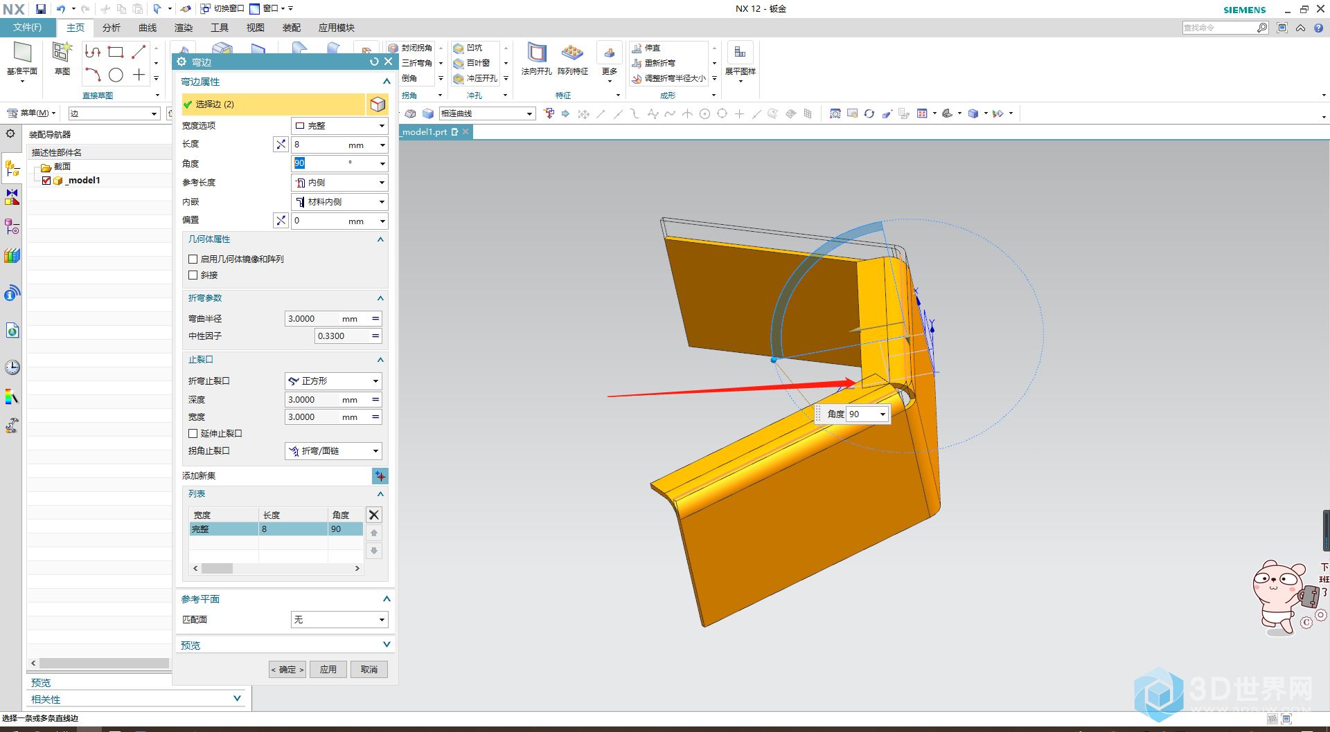Viewport: 1330px width, 732px height.
Task: Collapse the 弯边属性 section
Action: 387,82
